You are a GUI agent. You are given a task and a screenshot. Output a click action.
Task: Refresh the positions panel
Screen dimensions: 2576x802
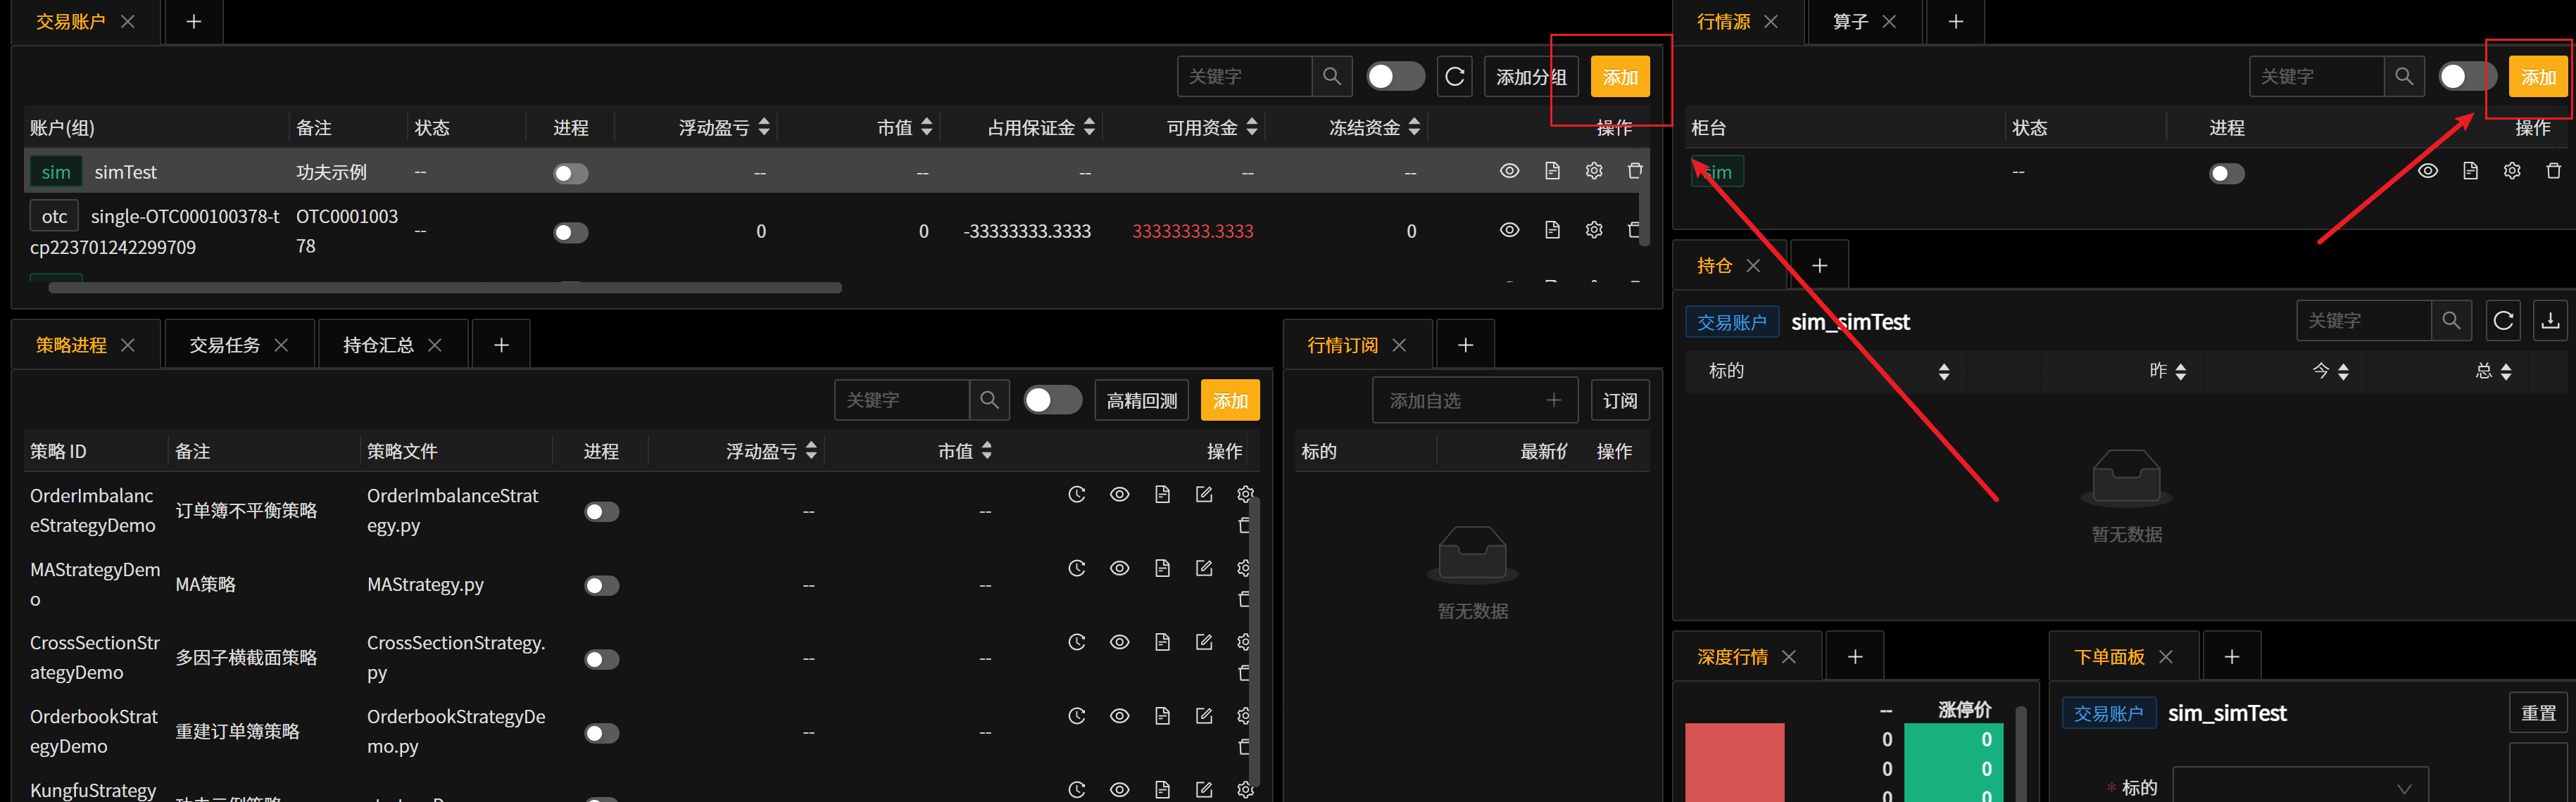(2503, 321)
